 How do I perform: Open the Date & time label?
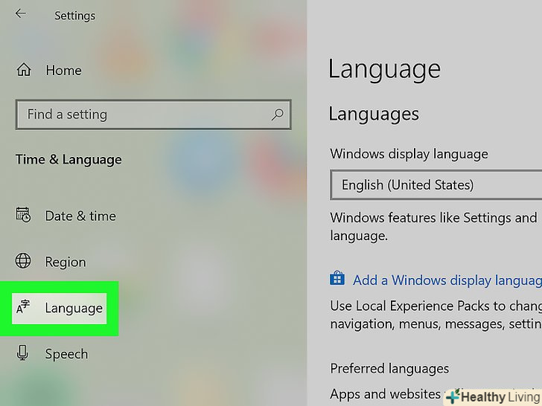tap(80, 216)
